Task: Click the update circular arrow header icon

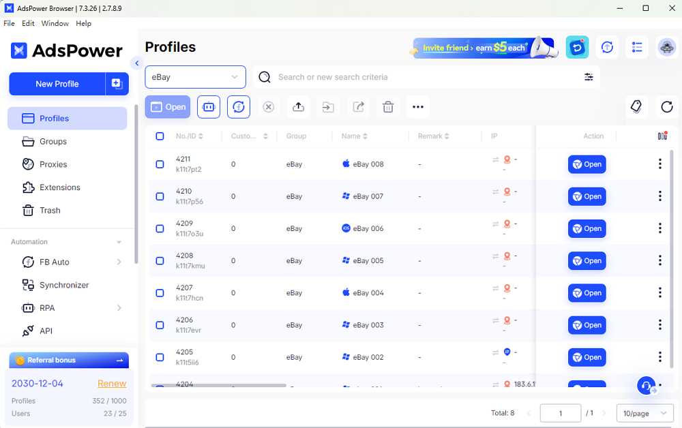Action: point(607,47)
